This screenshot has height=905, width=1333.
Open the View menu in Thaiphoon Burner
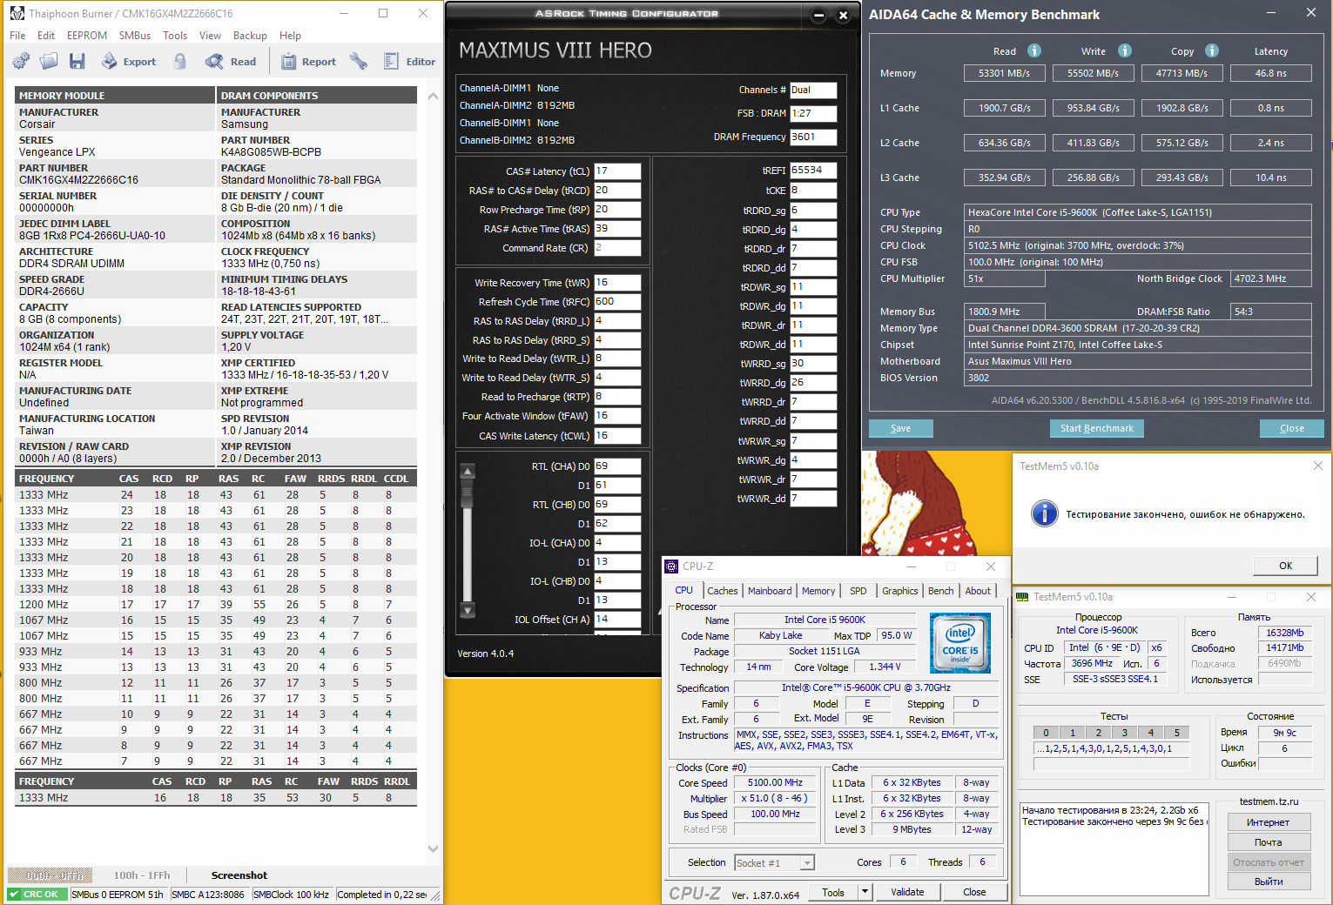coord(210,36)
